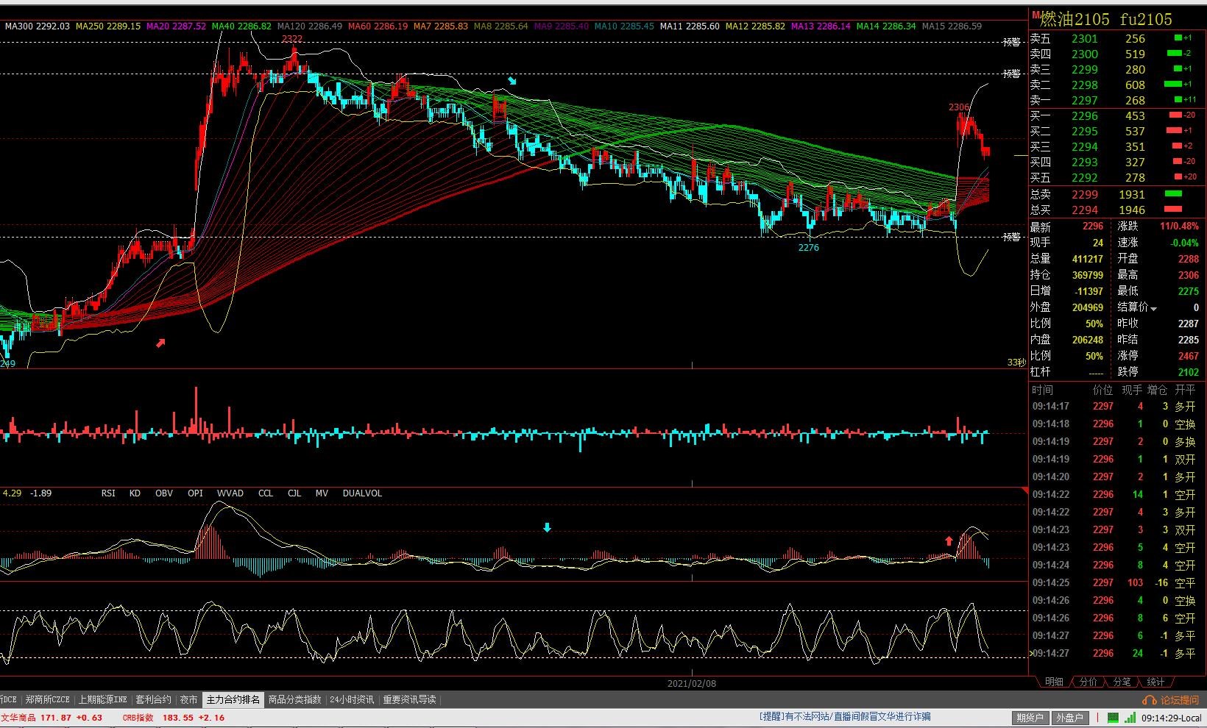Select the 主力合约排名 tab
1207x728 pixels.
click(x=233, y=699)
